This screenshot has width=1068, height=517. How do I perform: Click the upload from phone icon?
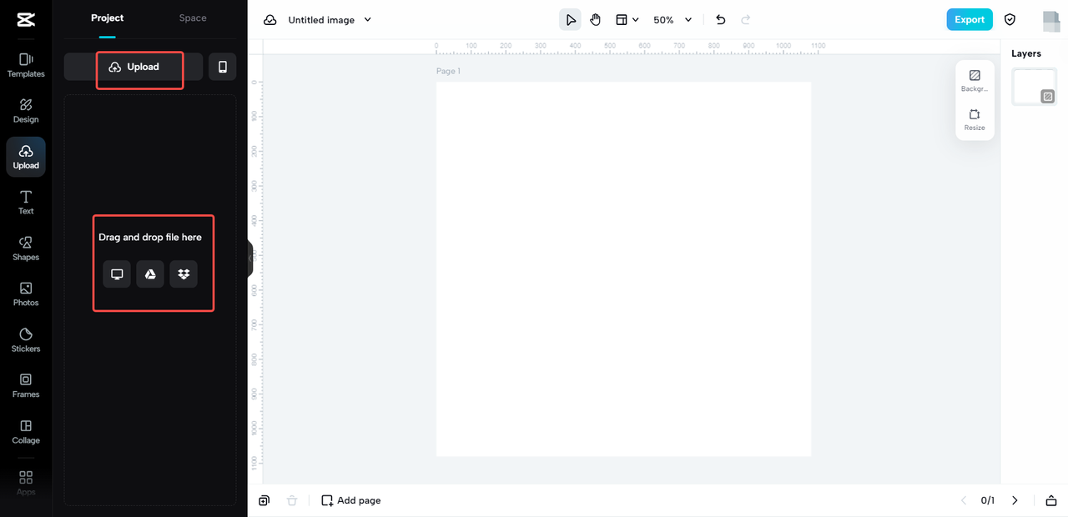pyautogui.click(x=223, y=67)
